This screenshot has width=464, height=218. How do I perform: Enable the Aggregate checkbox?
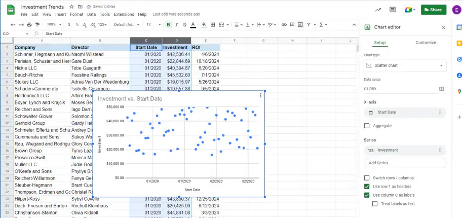tap(367, 126)
